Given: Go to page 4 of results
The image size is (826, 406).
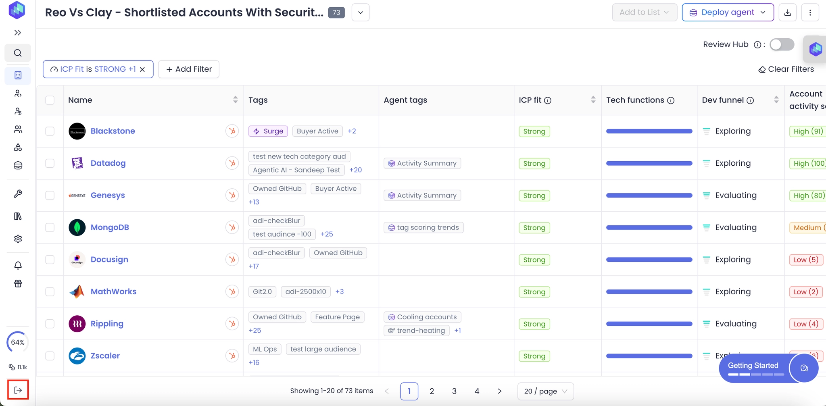Looking at the screenshot, I should click(x=477, y=391).
